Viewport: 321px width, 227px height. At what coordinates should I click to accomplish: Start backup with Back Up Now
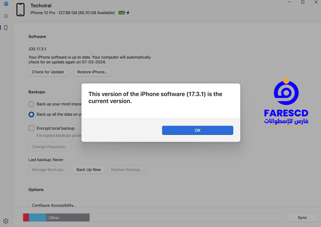(x=89, y=170)
